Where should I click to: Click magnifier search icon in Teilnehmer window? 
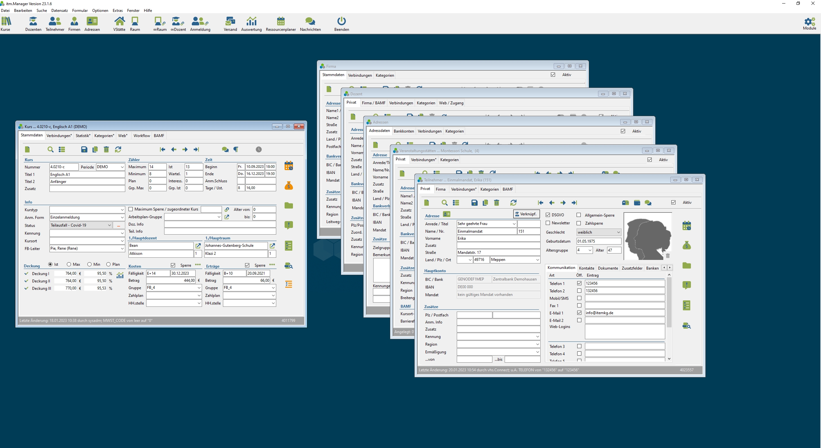[444, 202]
